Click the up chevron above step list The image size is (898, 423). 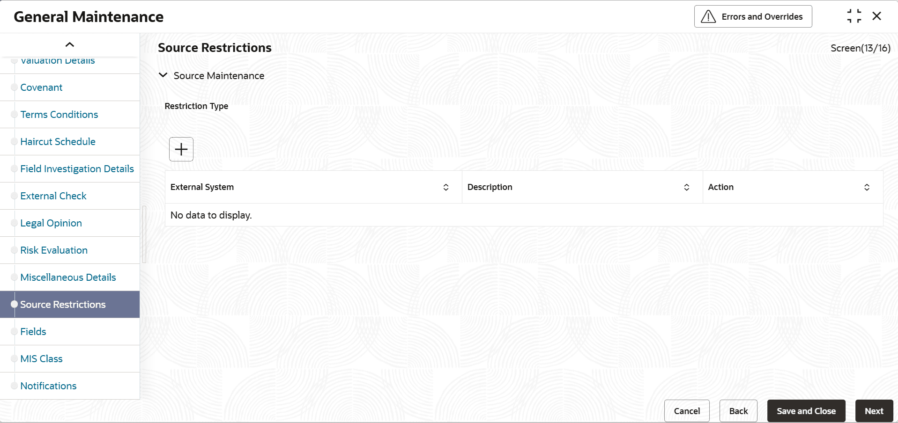click(70, 45)
